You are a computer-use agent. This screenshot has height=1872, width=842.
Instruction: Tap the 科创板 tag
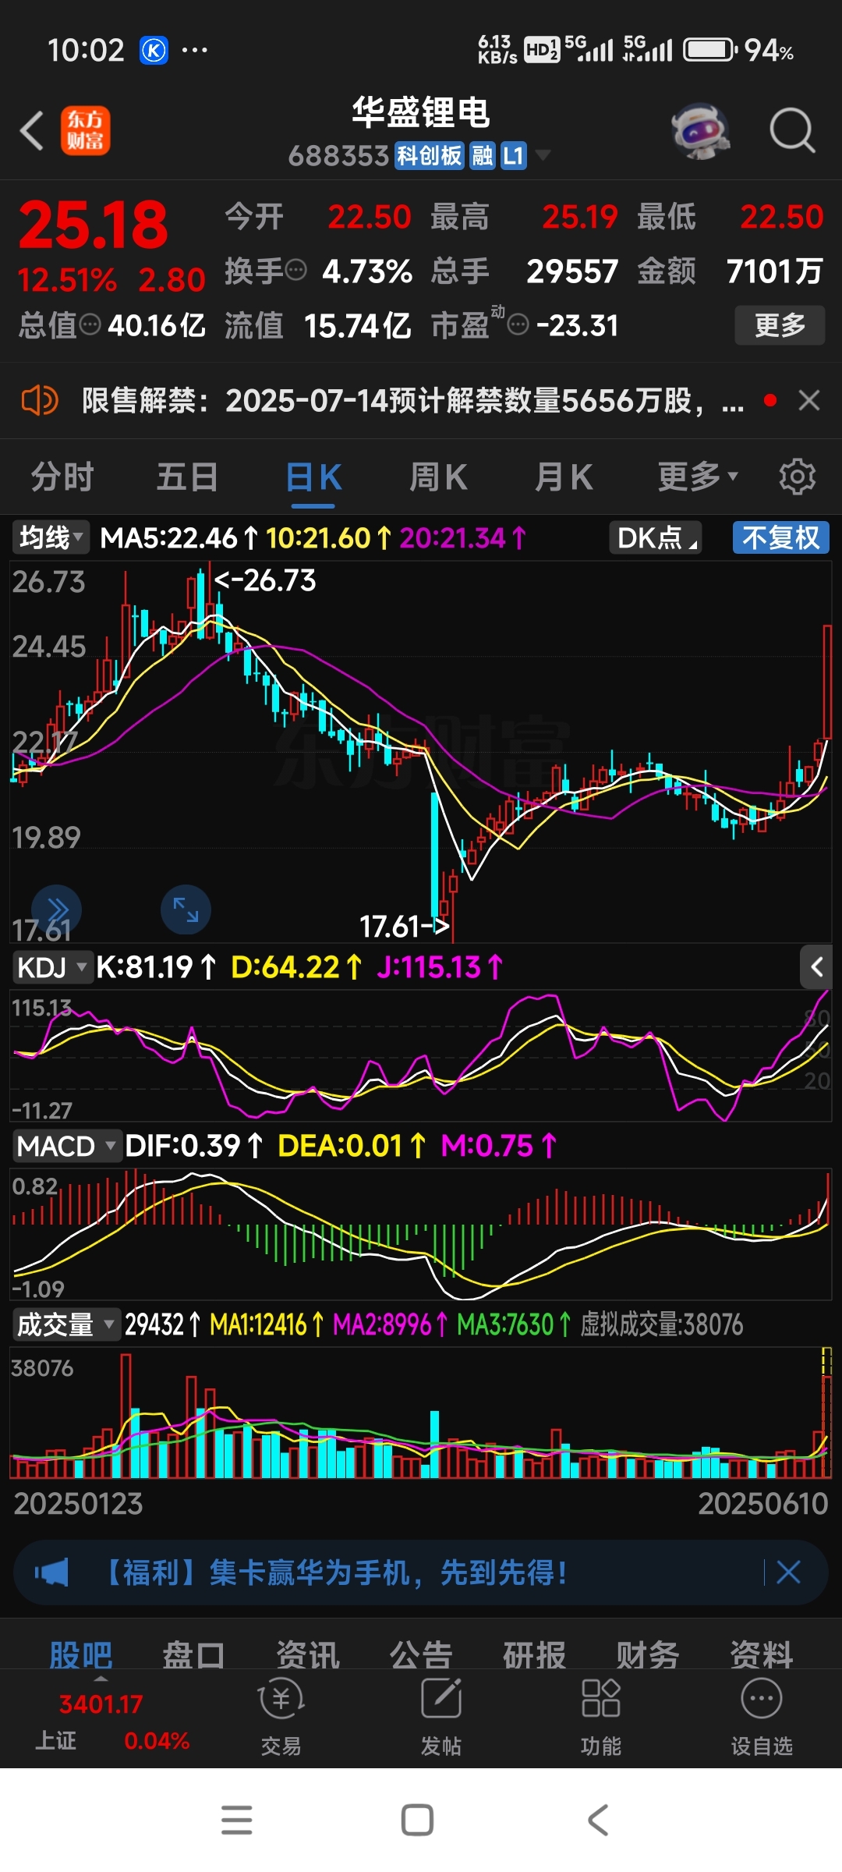(430, 156)
